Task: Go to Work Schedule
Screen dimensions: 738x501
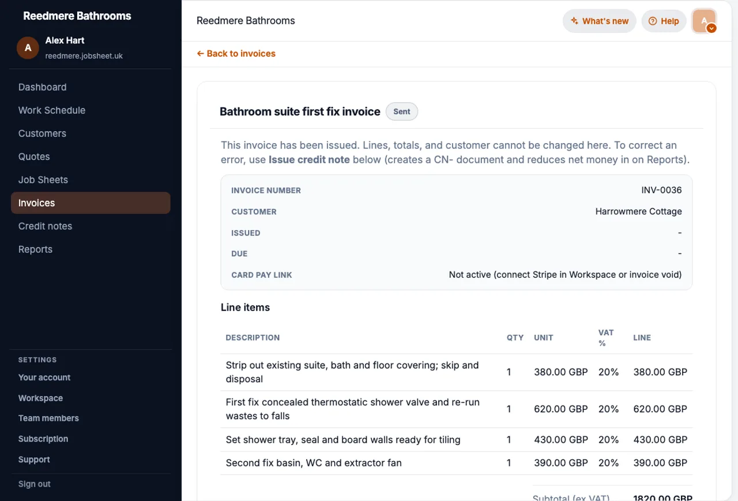Action: 51,110
